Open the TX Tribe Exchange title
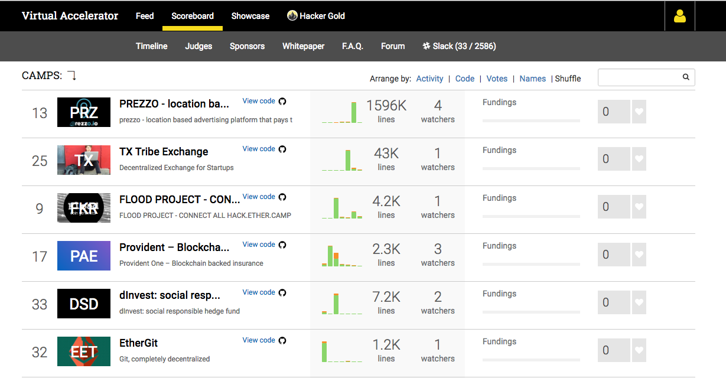The height and width of the screenshot is (378, 726). pos(164,152)
